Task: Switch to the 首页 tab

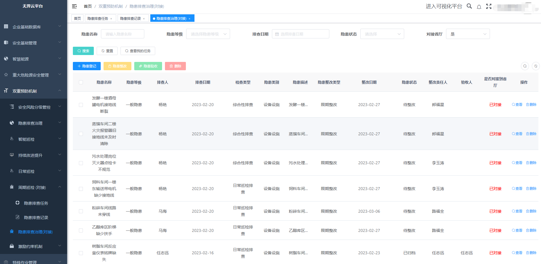Action: 77,18
